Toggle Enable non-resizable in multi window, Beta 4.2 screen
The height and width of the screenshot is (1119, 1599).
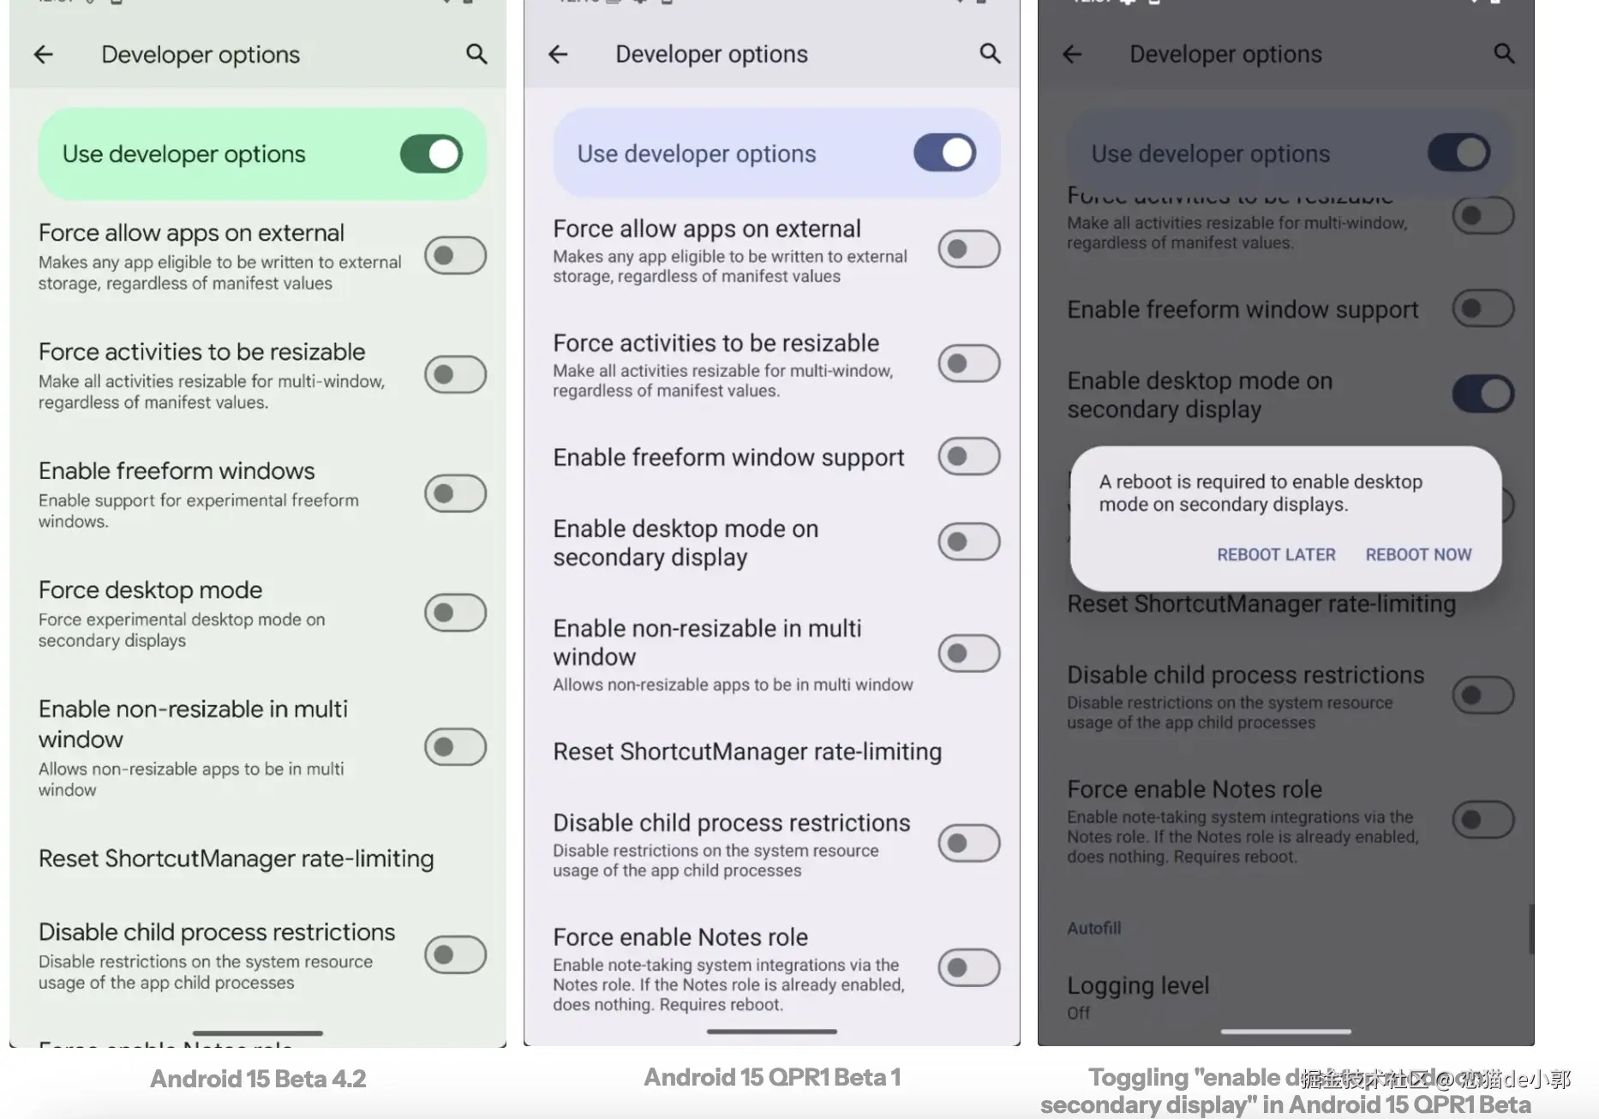455,747
